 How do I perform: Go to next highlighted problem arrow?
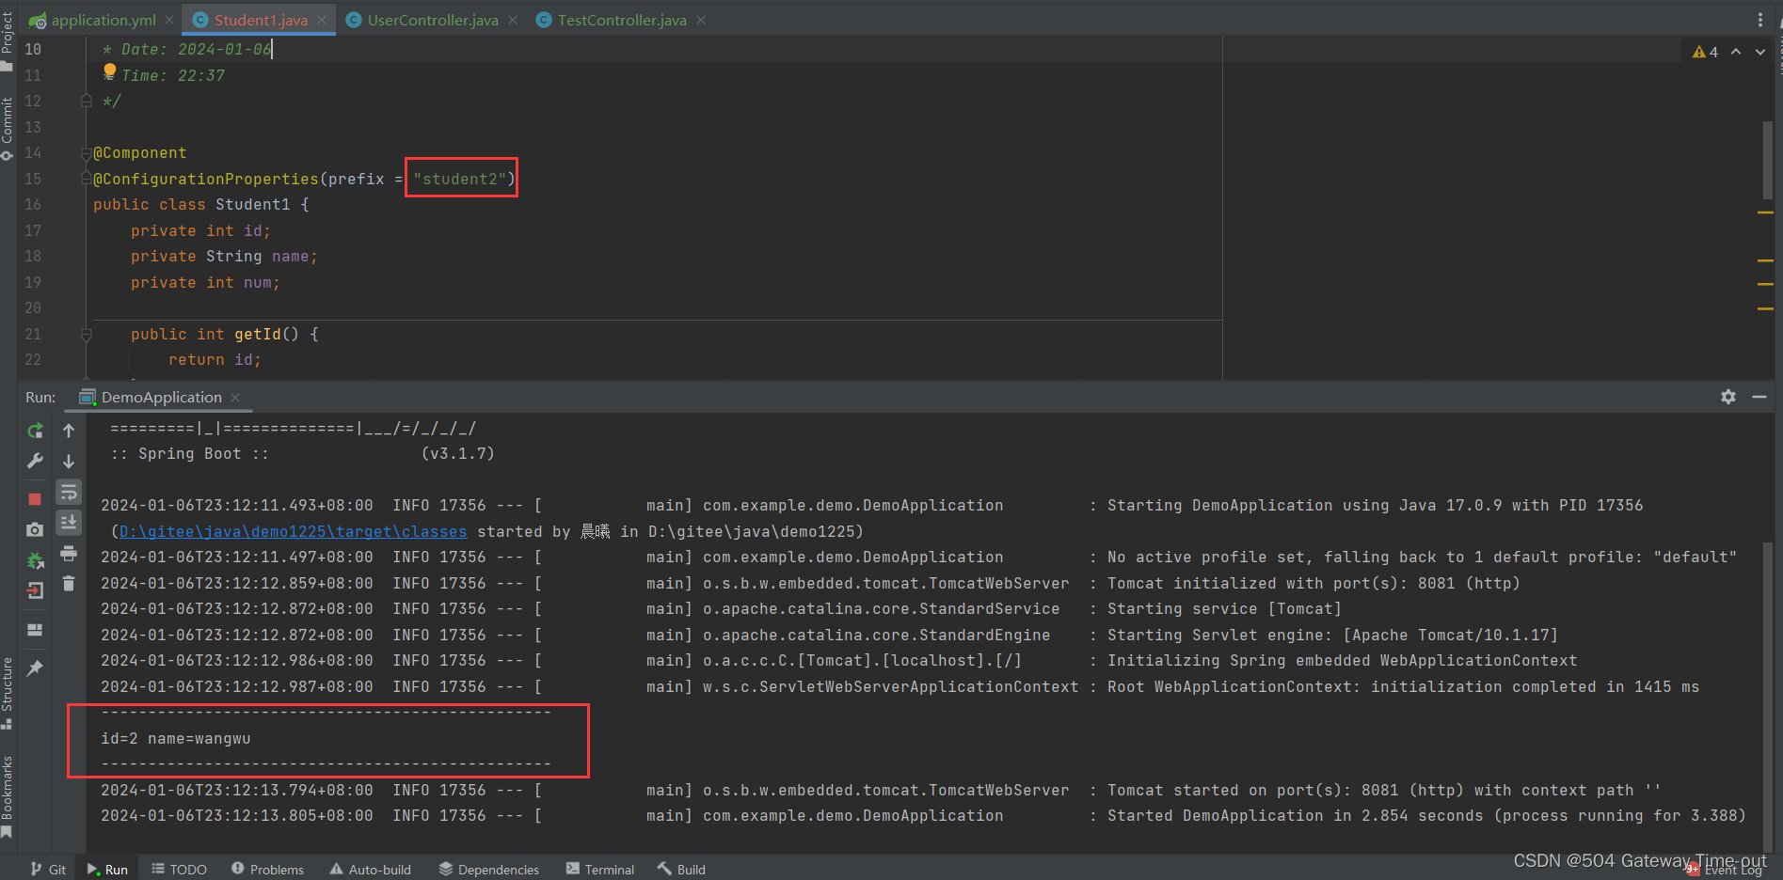tap(1760, 52)
